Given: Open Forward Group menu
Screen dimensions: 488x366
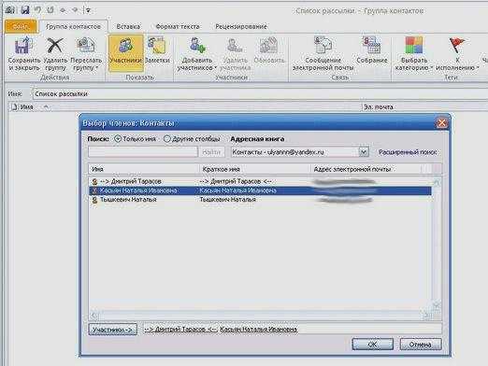Looking at the screenshot, I should 86,53.
